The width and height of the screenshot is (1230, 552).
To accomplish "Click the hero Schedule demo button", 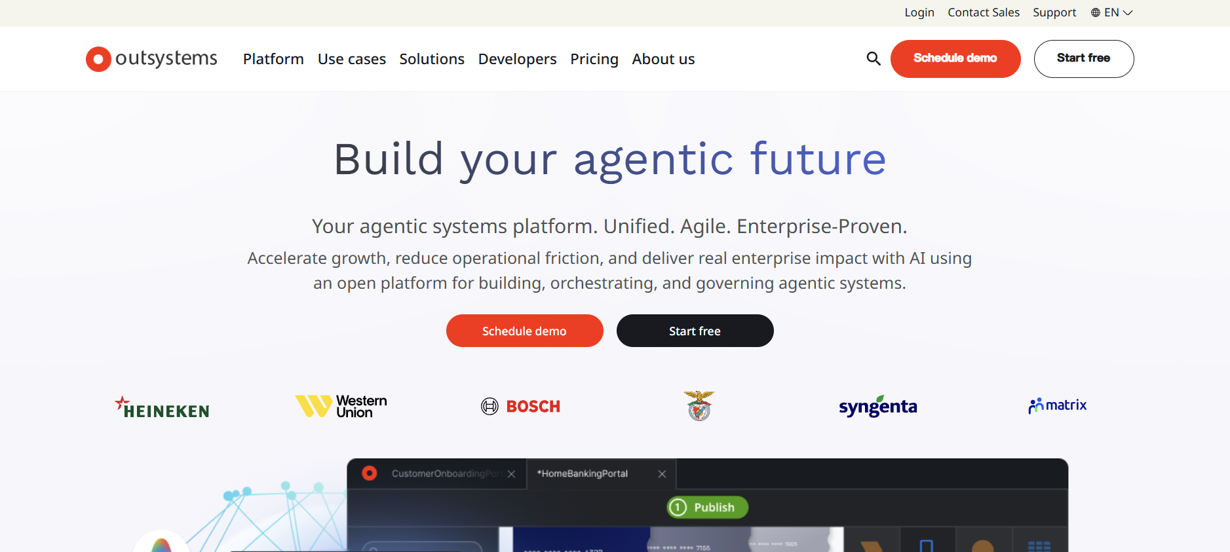I will [x=524, y=331].
